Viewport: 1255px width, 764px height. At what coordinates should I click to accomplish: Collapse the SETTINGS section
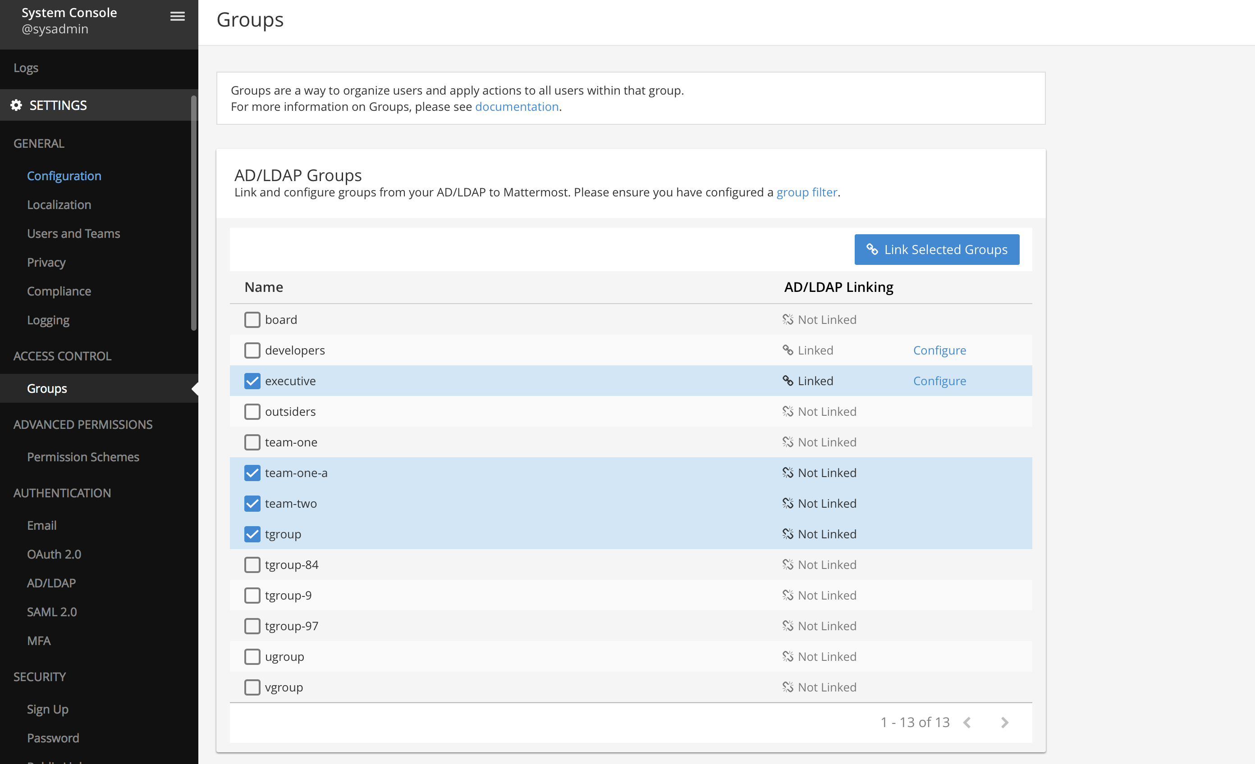[x=58, y=105]
